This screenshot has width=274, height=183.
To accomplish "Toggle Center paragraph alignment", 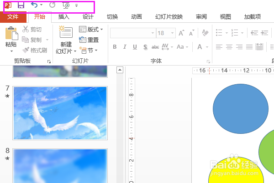I will pos(229,47).
